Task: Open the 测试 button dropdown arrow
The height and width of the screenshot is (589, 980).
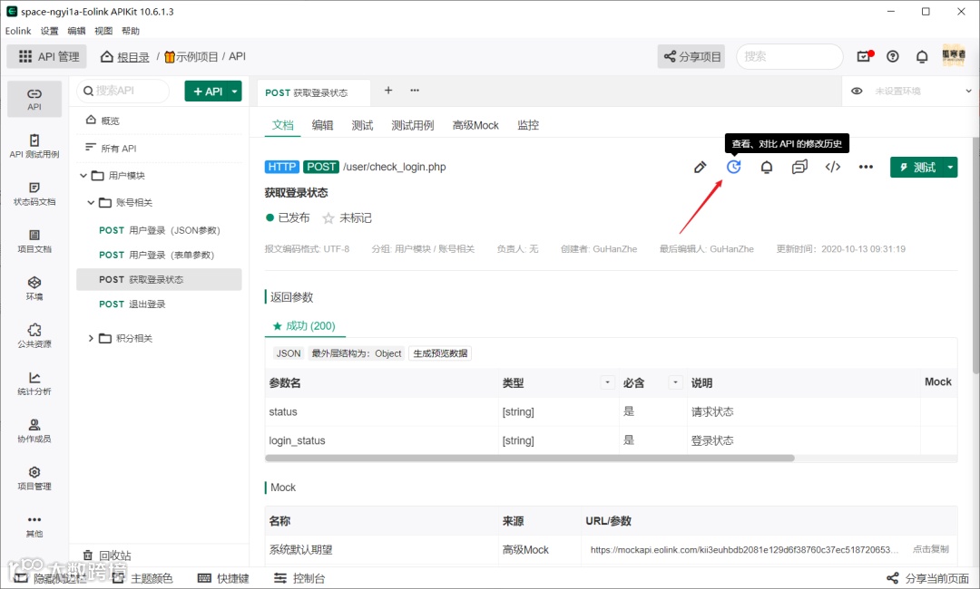Action: point(950,168)
